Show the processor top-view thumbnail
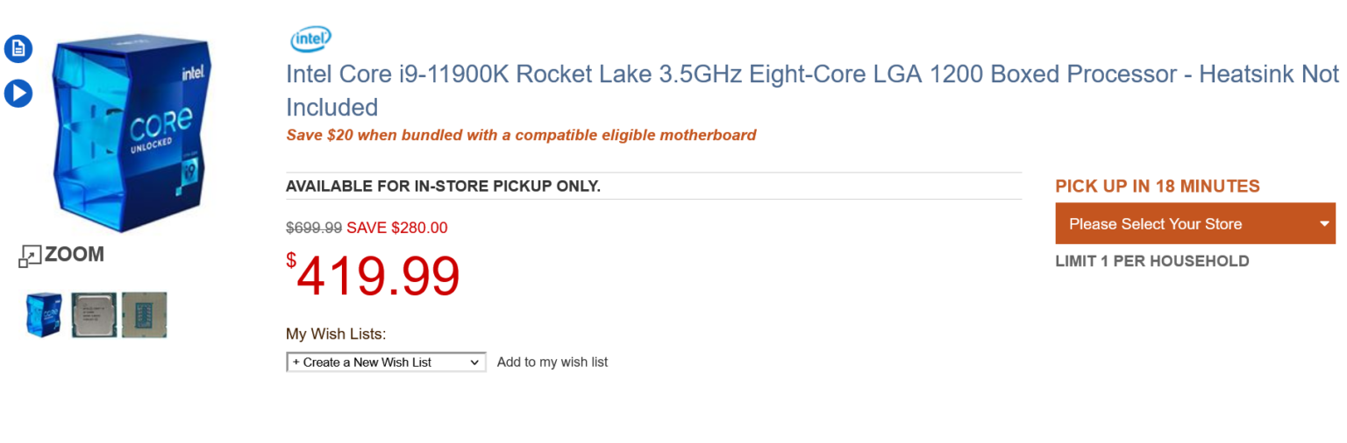This screenshot has width=1347, height=443. click(94, 315)
